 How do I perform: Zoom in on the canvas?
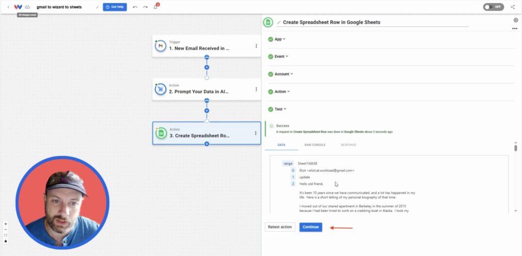6,224
